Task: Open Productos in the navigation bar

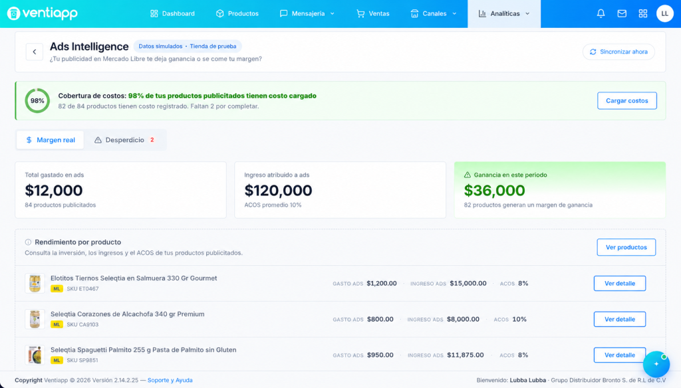Action: tap(237, 13)
